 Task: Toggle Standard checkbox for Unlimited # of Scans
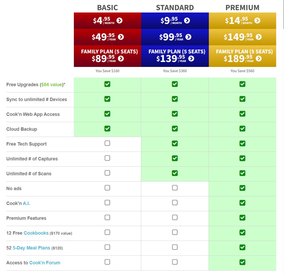point(175,173)
